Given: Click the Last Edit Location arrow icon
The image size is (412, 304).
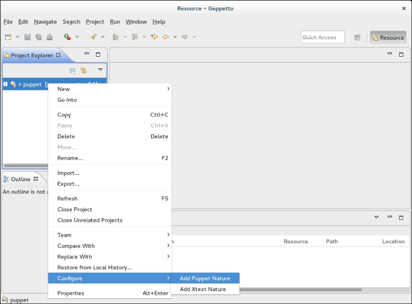Looking at the screenshot, I should click(x=154, y=37).
